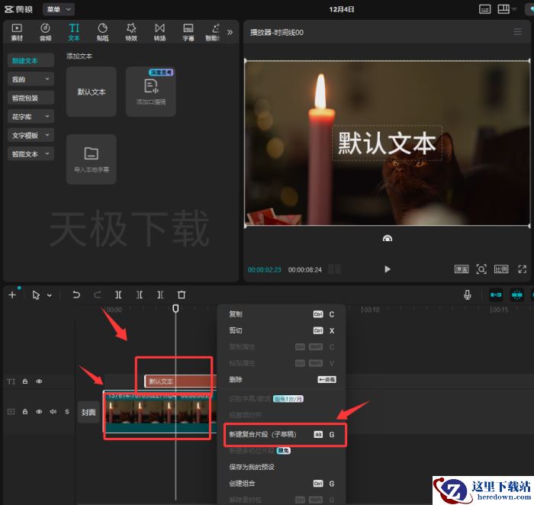Open the 转场 transitions tab

click(159, 32)
